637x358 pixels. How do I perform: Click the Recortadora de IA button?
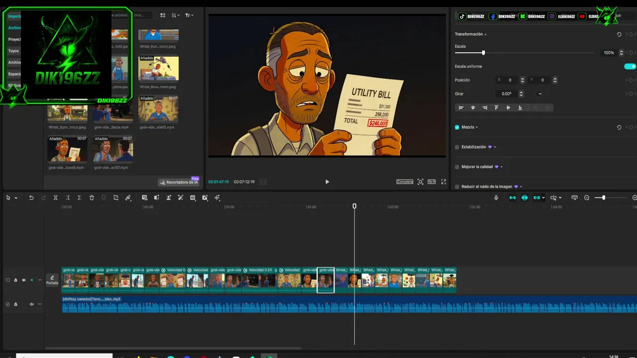click(x=179, y=182)
